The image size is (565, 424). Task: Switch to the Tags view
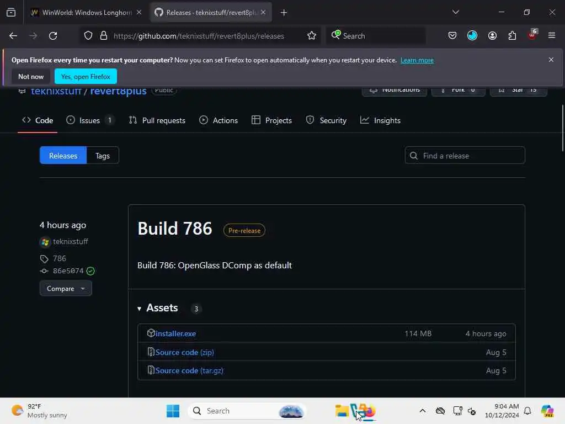pos(103,155)
